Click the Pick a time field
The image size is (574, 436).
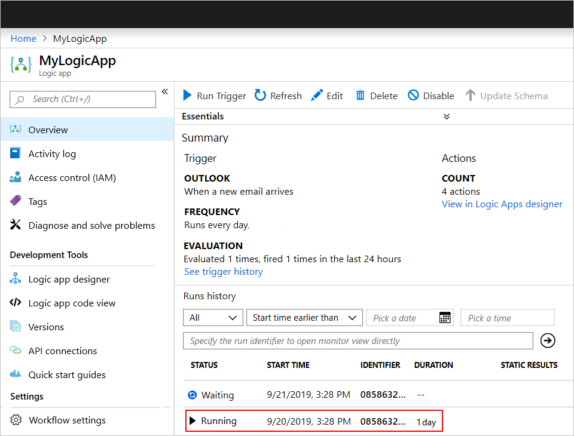[508, 318]
